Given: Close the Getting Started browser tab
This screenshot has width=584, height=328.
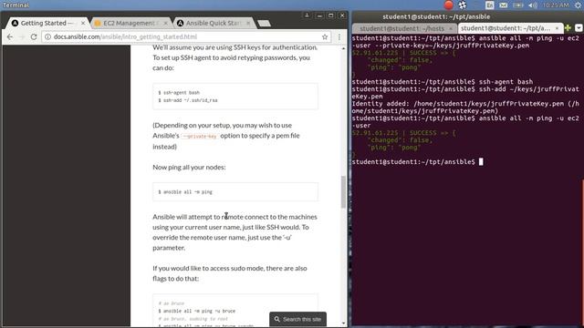Looking at the screenshot, I should [x=83, y=23].
